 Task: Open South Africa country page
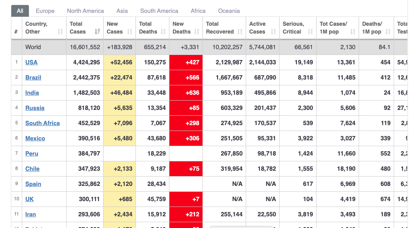[42, 123]
